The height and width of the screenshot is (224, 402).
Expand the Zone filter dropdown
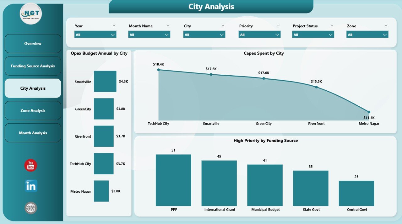(367, 34)
